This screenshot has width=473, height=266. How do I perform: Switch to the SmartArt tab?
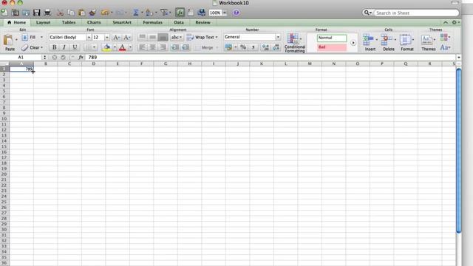[122, 22]
